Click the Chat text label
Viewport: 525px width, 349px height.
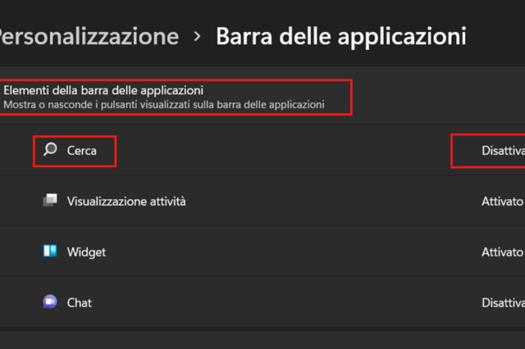coord(80,302)
